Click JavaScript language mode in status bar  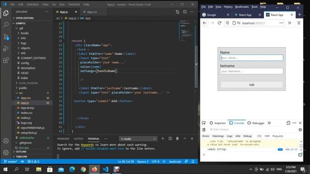pyautogui.click(x=175, y=161)
